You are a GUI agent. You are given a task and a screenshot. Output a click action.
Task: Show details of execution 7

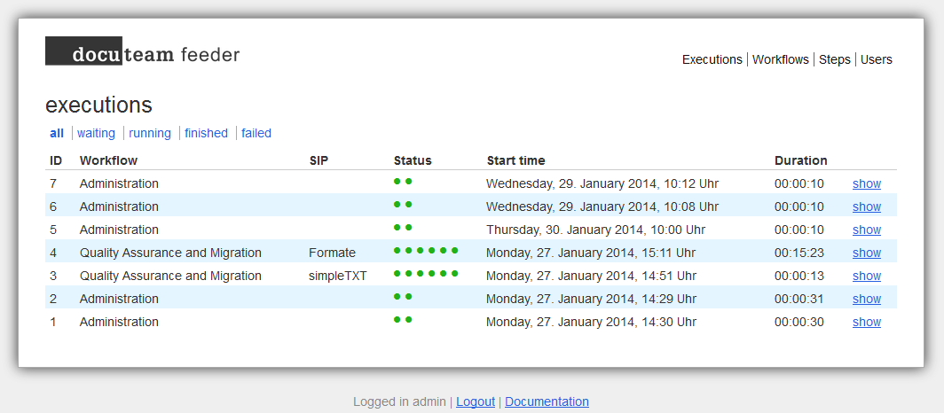[867, 183]
